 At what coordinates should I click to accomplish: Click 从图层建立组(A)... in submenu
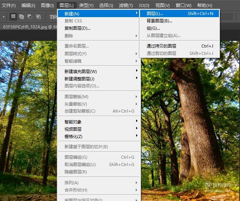[180, 36]
